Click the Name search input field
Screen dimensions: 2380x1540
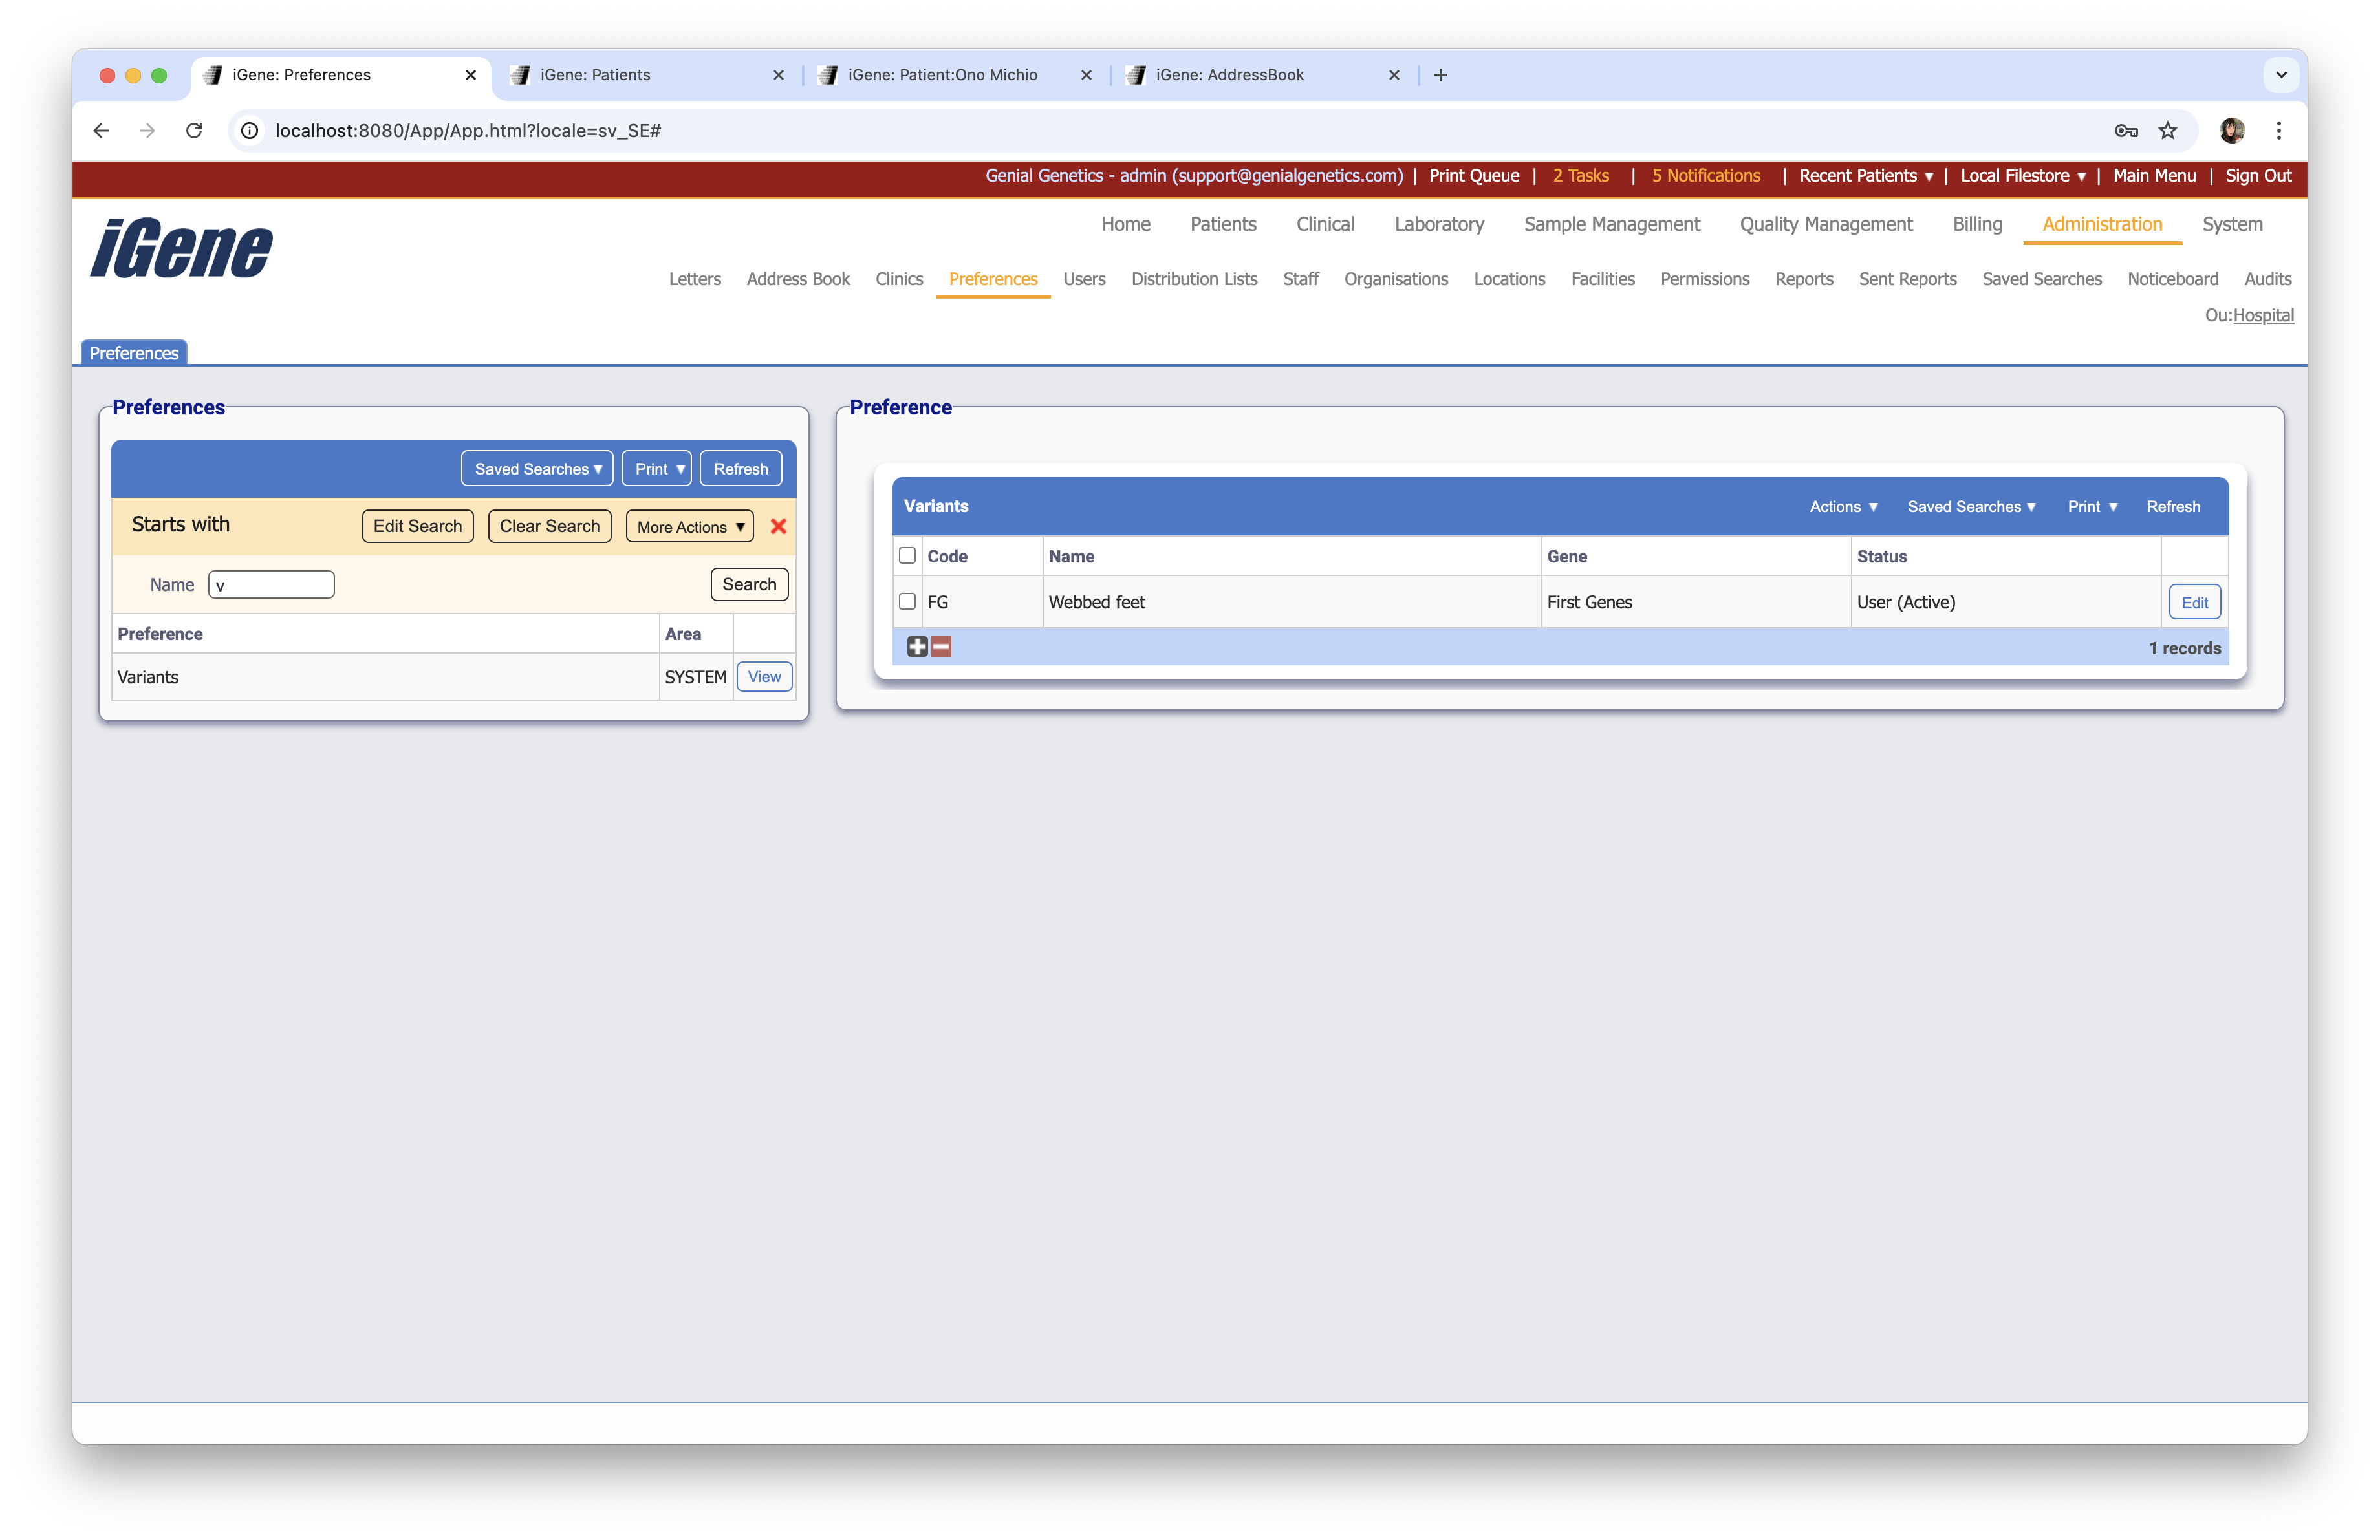point(271,584)
